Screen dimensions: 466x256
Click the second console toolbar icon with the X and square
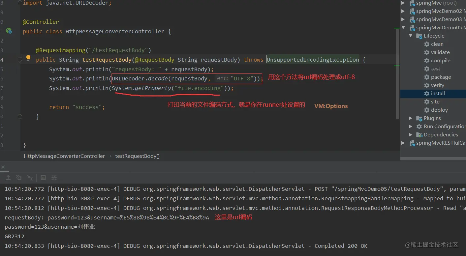(19, 178)
